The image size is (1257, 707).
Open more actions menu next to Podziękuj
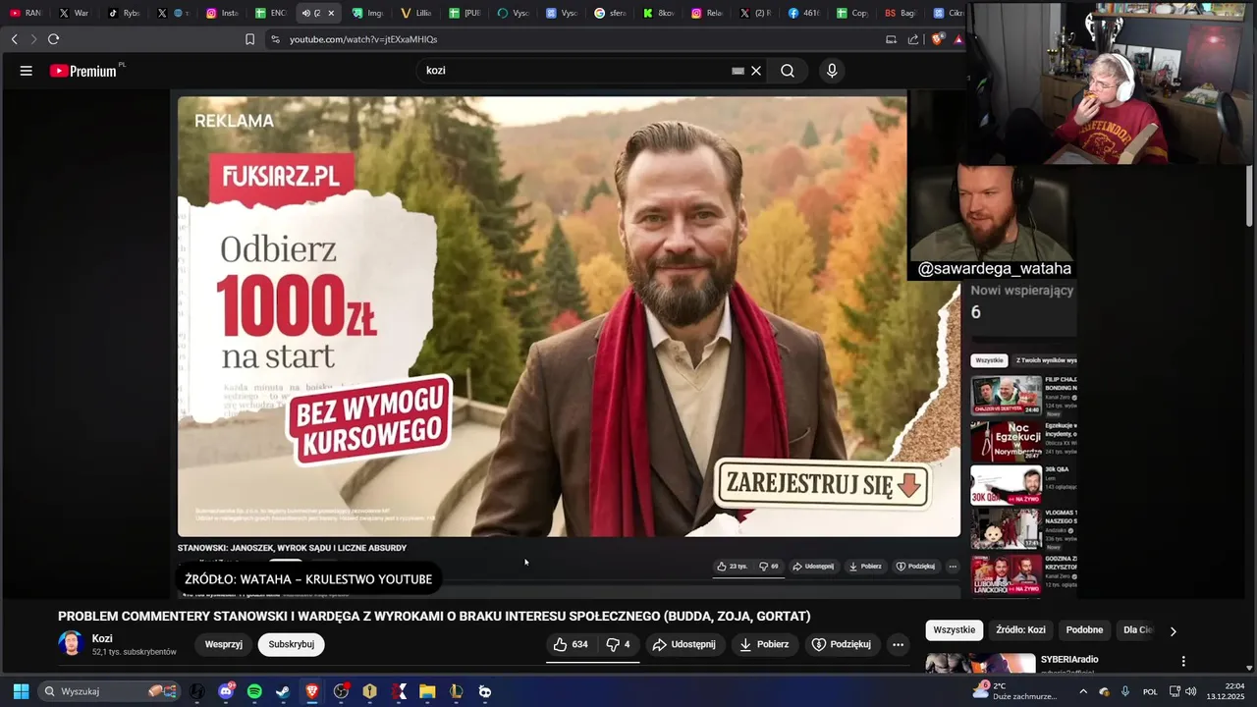click(x=898, y=644)
